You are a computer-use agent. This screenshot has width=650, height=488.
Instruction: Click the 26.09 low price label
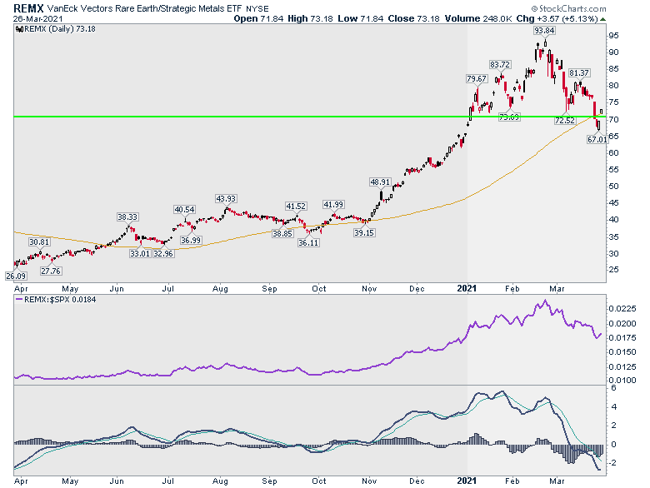[16, 276]
